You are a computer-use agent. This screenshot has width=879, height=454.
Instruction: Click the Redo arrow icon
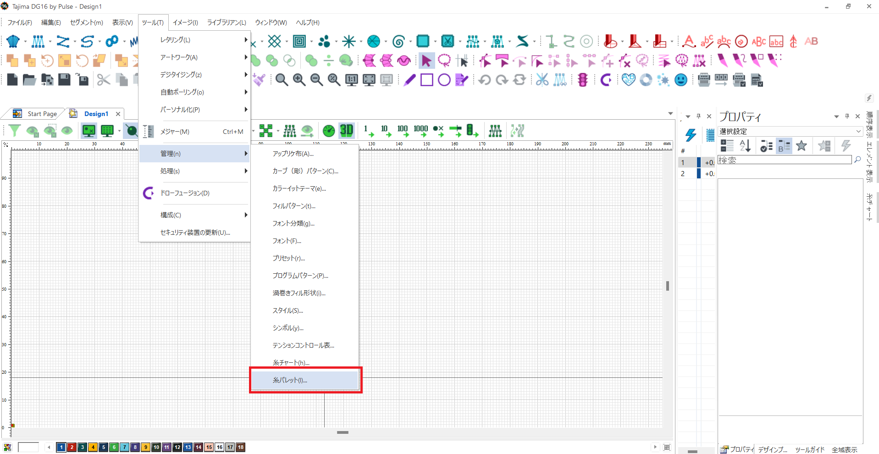502,80
